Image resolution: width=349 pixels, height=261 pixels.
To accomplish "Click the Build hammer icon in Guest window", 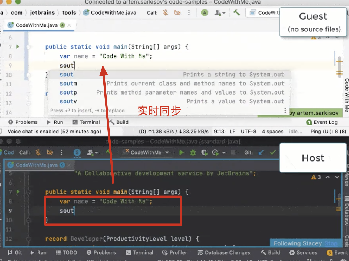I will tap(237, 12).
